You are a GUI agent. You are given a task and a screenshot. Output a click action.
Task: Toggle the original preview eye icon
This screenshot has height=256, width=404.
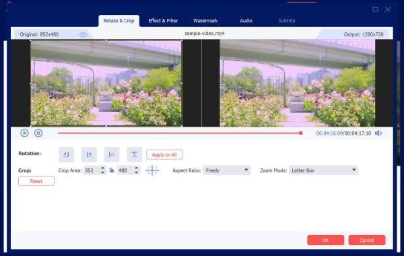(83, 34)
